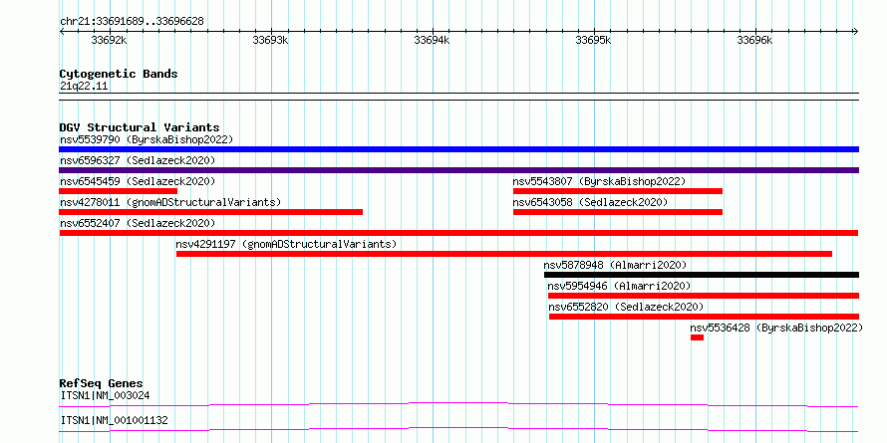This screenshot has width=887, height=443.
Task: Open the nsv4278011 (gnomADStructuralVariants) label
Action: [170, 202]
